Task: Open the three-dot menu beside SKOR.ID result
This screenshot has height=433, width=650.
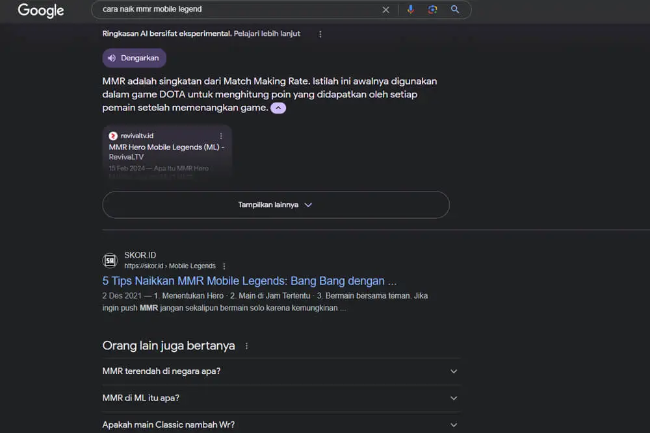Action: pos(224,266)
